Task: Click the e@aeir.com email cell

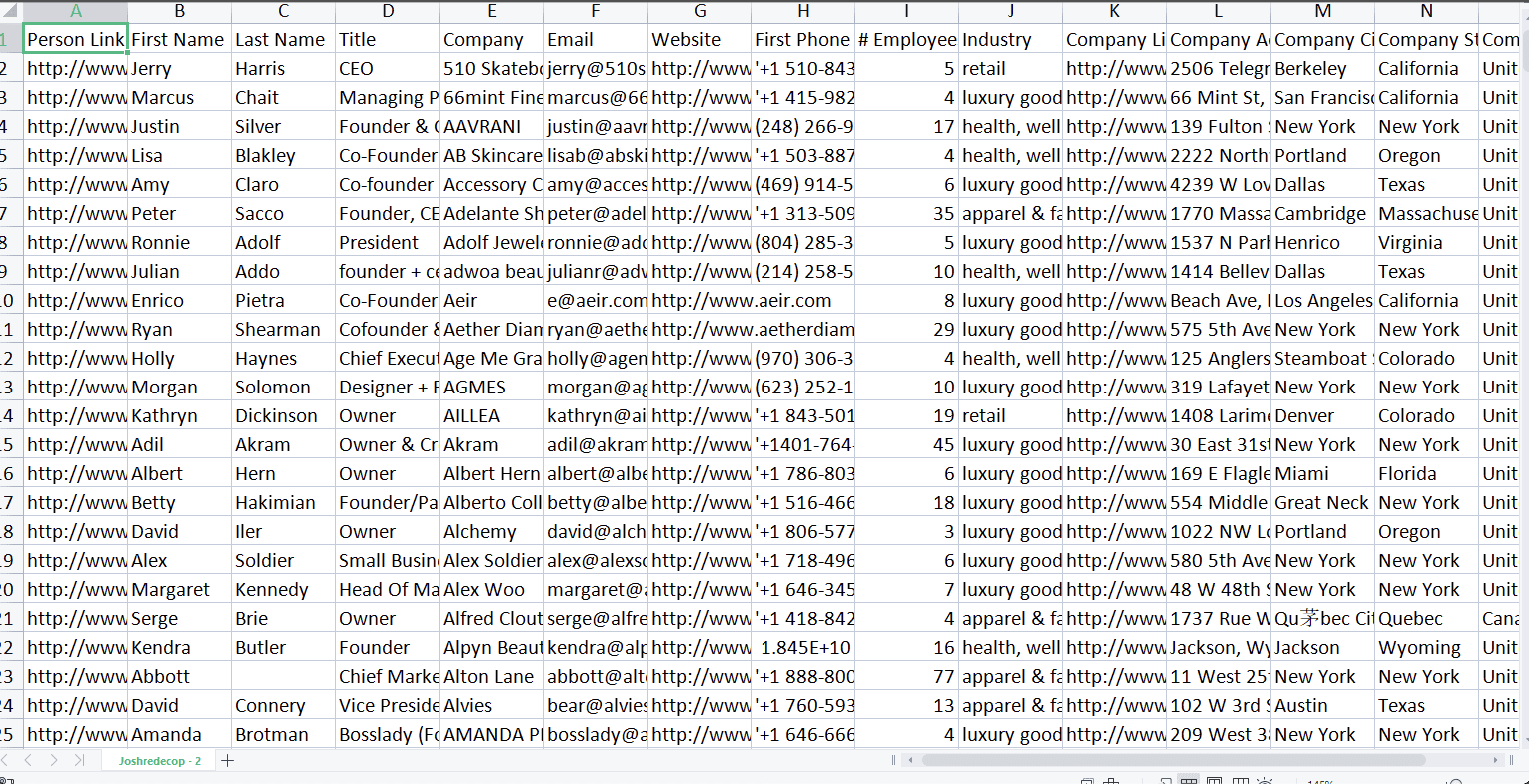Action: click(x=595, y=300)
